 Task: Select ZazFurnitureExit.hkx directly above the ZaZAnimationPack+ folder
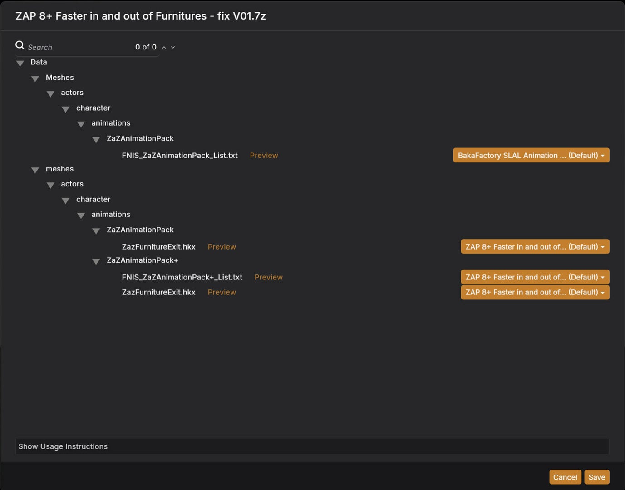click(158, 247)
